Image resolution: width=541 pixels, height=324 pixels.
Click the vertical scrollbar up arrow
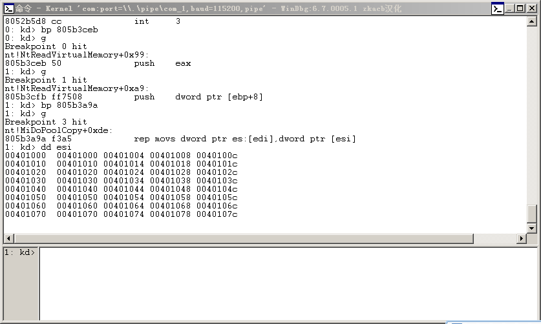(x=532, y=22)
